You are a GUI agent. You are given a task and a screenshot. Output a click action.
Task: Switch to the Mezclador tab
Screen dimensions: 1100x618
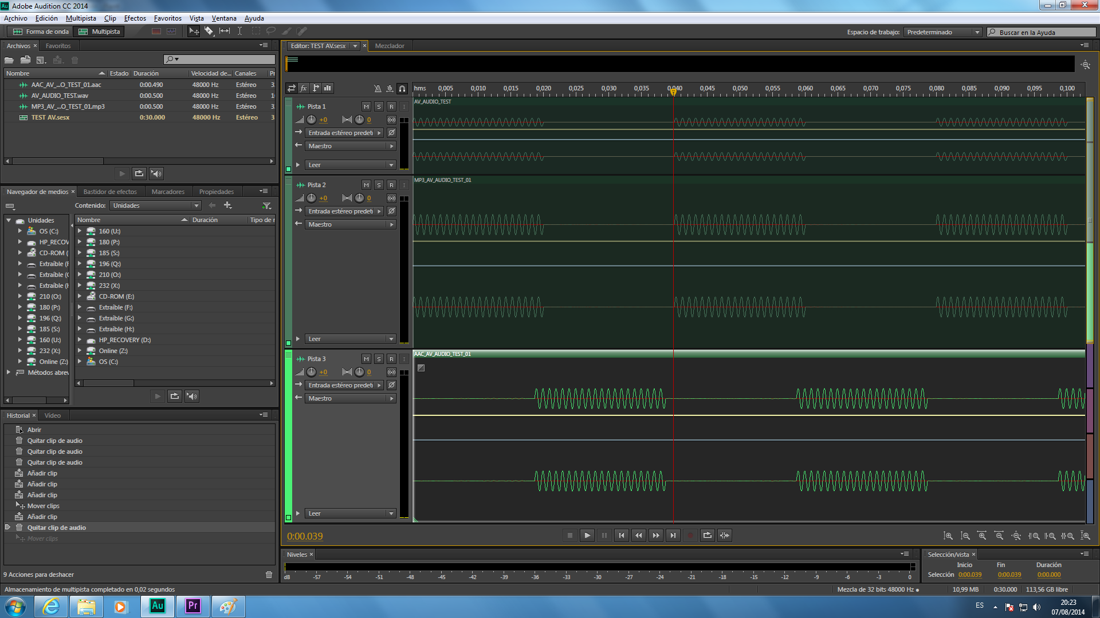390,46
